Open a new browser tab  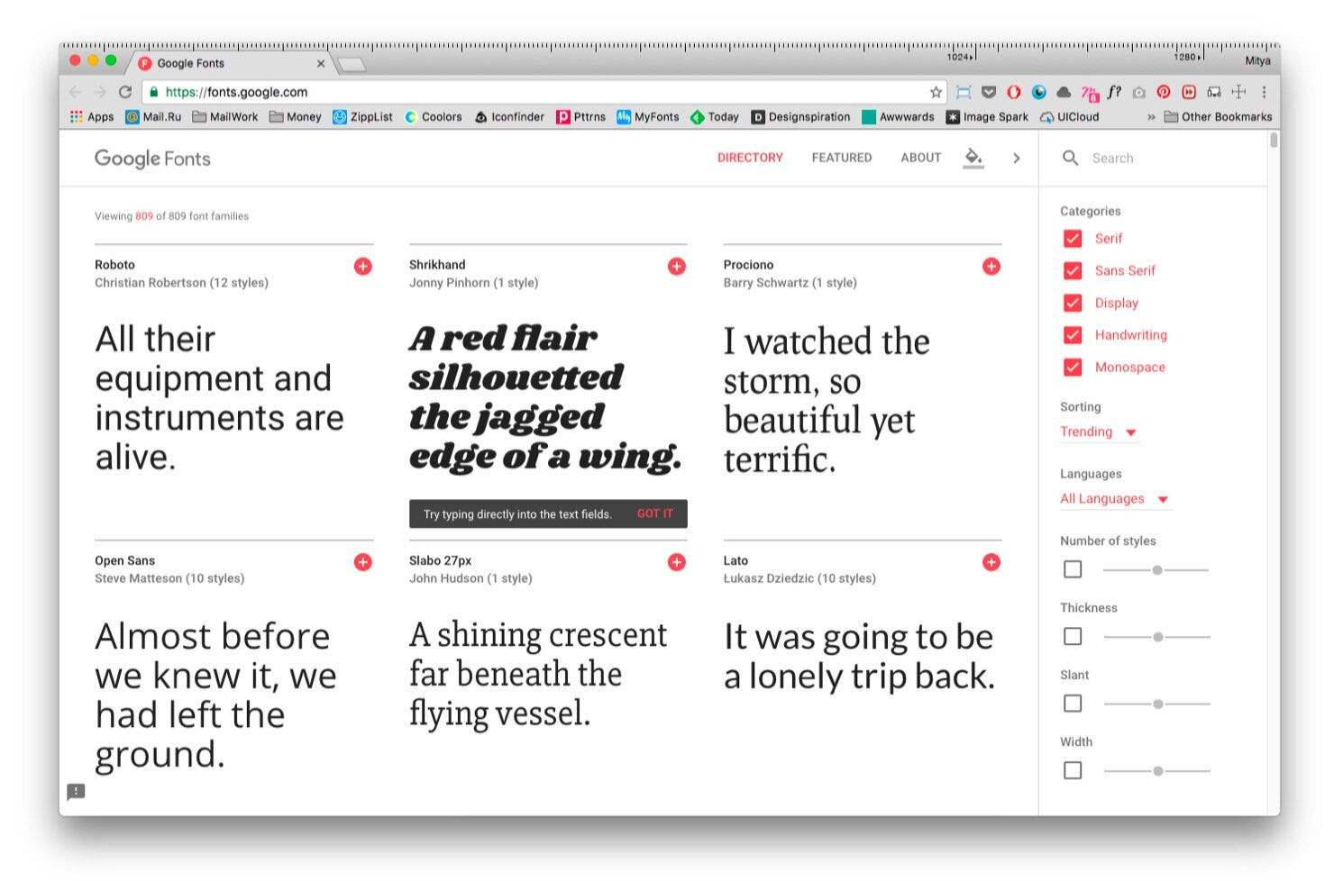[352, 64]
